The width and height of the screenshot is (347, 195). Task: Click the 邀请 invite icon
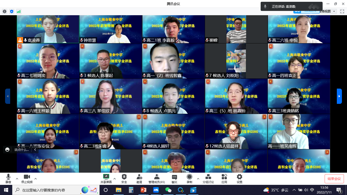[139, 177]
